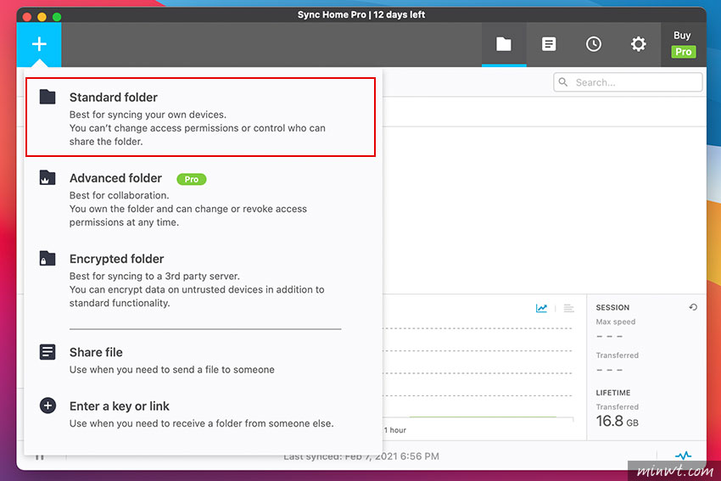Screen dimensions: 721x481
Task: Click the circled plus key icon
Action: pos(48,405)
